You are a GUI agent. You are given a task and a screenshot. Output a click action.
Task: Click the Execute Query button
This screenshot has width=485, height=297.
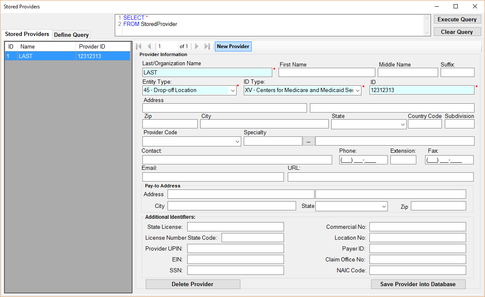[x=457, y=19]
